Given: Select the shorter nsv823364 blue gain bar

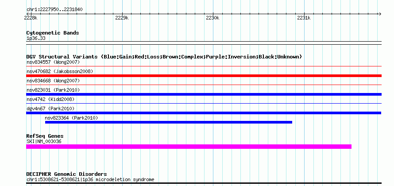Looking at the screenshot, I should [169, 122].
